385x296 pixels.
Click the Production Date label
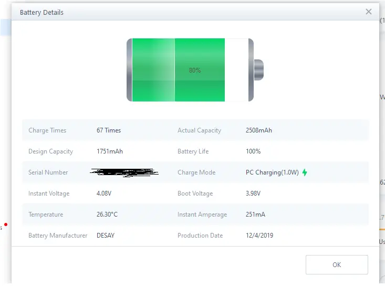[200, 236]
